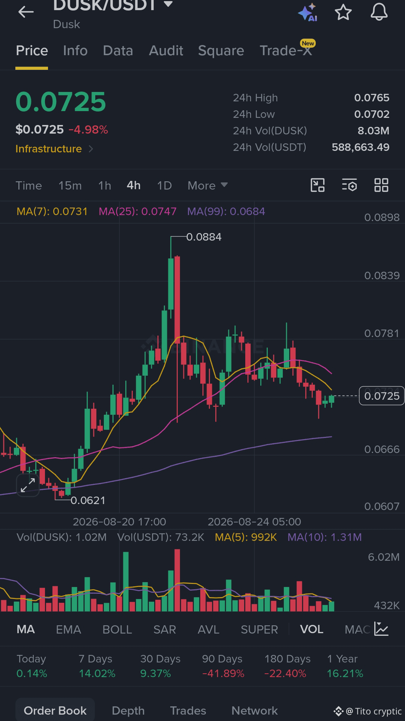Select the 1h interval
The height and width of the screenshot is (721, 405).
tap(105, 185)
